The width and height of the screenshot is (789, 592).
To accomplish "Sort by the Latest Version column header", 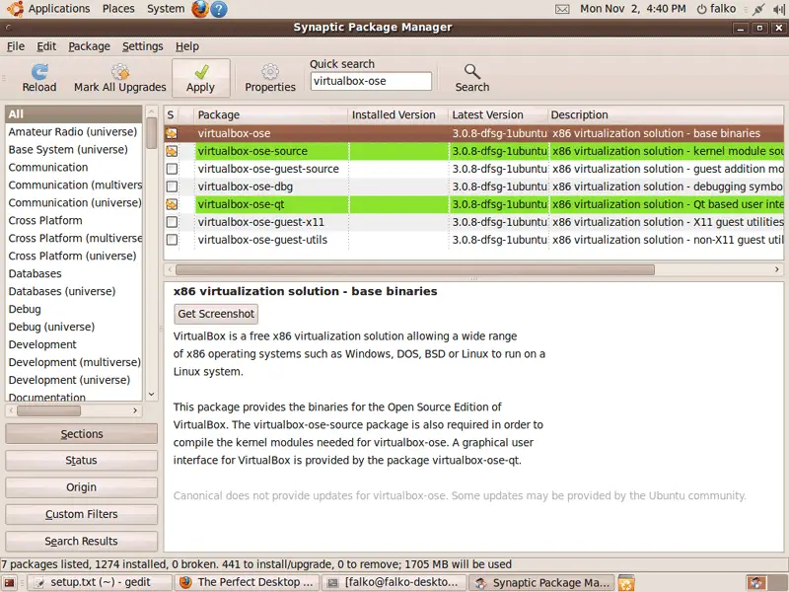I will pyautogui.click(x=498, y=114).
